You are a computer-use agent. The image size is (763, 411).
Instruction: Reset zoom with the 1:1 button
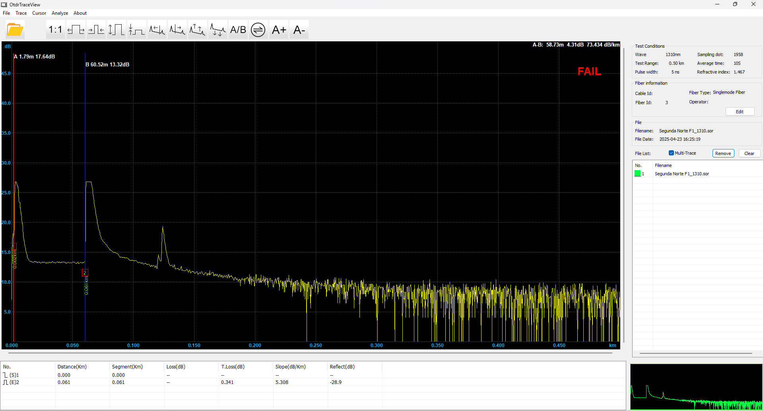(55, 30)
